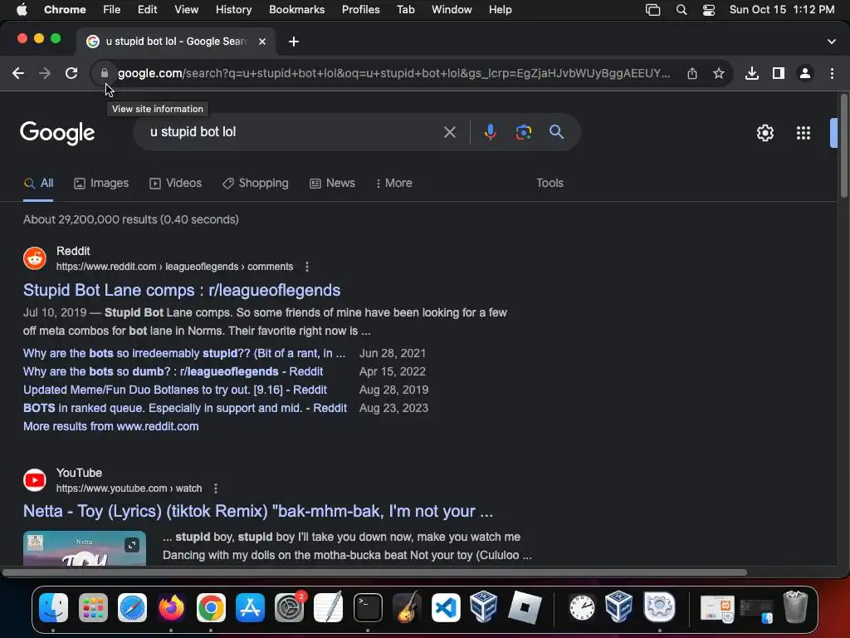This screenshot has width=850, height=638.
Task: Click the Netta Toy video thumbnail
Action: 85,548
